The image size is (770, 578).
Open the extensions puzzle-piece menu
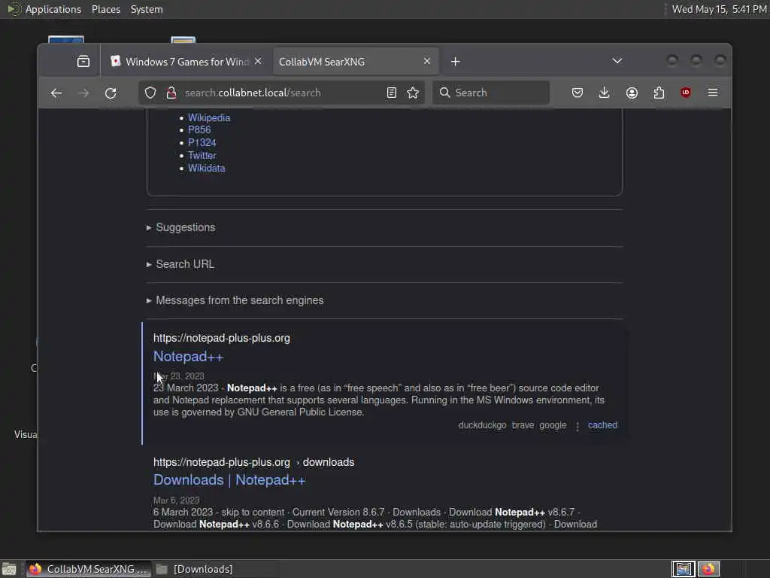659,93
